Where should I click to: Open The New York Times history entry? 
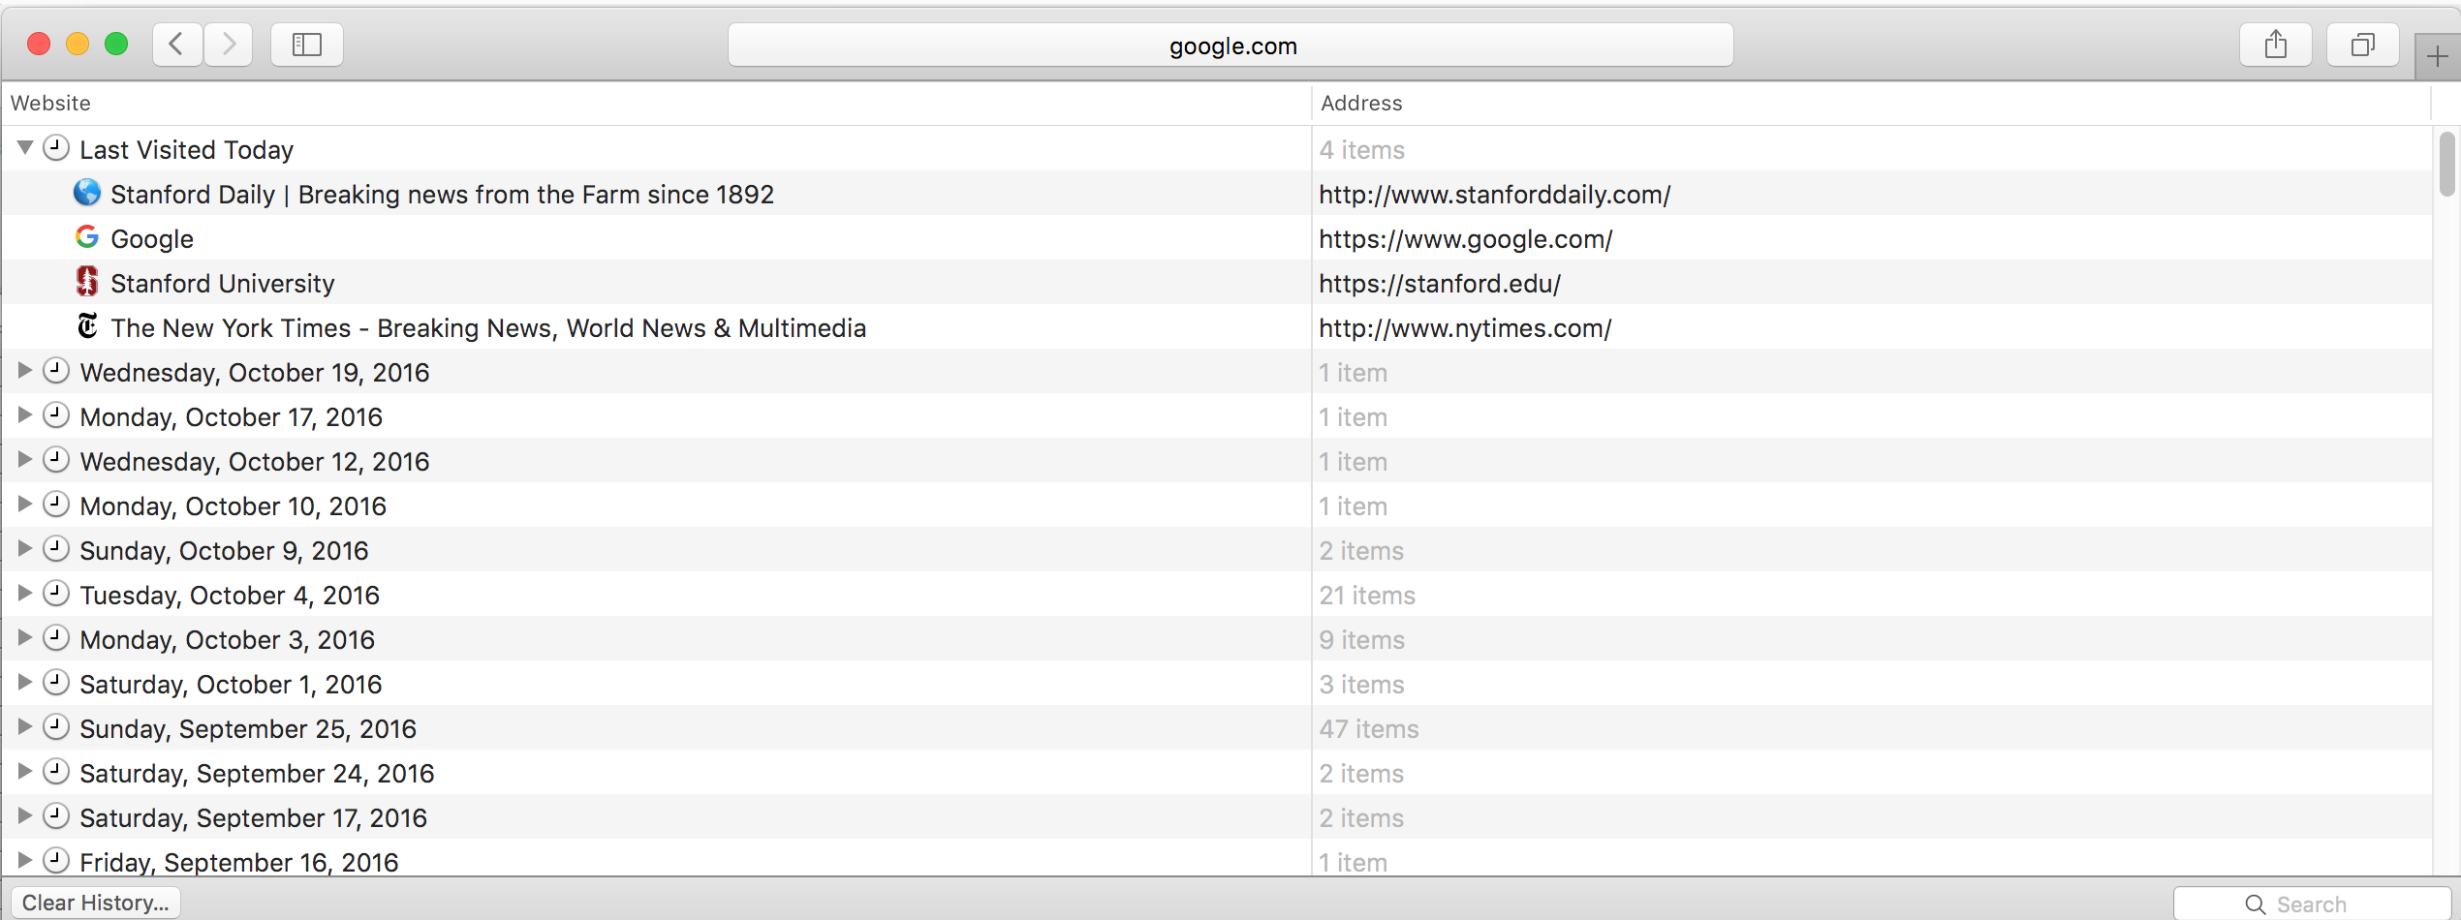[488, 328]
